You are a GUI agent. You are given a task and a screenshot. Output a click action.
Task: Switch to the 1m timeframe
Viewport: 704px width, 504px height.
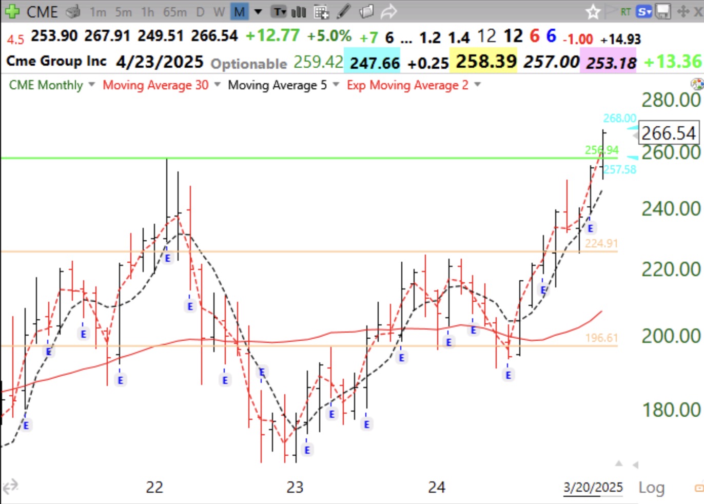tap(97, 12)
